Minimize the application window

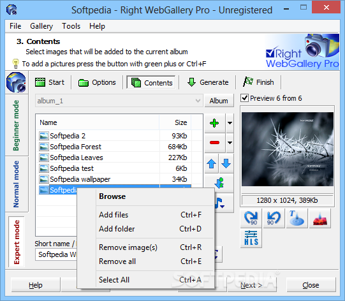click(x=286, y=9)
